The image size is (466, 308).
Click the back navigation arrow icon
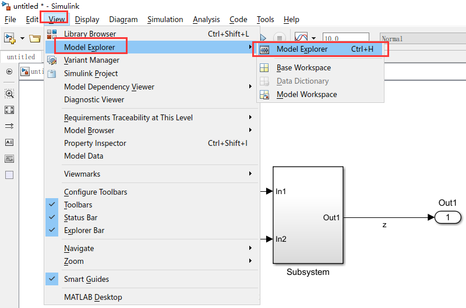point(9,71)
